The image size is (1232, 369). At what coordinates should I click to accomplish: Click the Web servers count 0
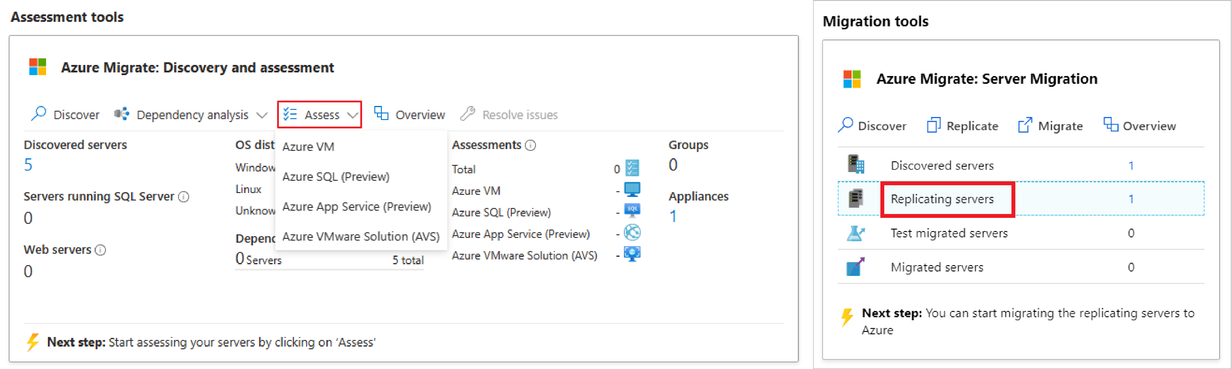28,271
